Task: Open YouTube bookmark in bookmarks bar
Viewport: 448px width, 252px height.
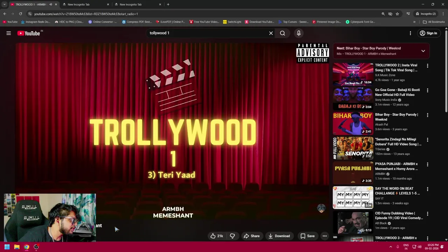Action: pyautogui.click(x=10, y=22)
